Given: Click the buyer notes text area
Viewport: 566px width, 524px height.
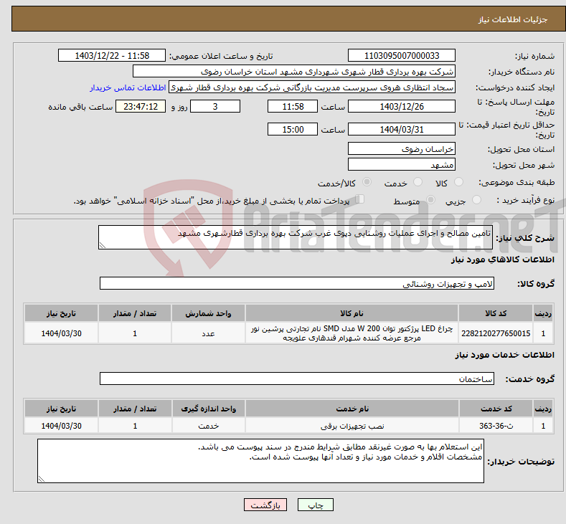Looking at the screenshot, I should pos(260,461).
